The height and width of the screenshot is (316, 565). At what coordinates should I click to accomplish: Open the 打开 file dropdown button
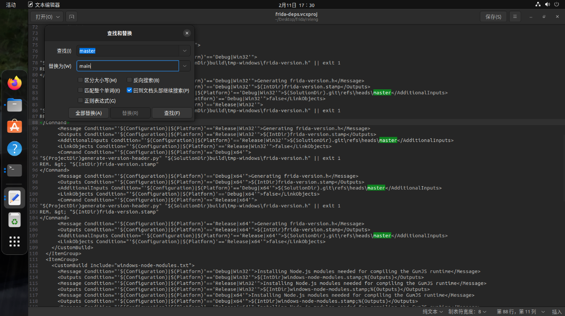pos(47,17)
